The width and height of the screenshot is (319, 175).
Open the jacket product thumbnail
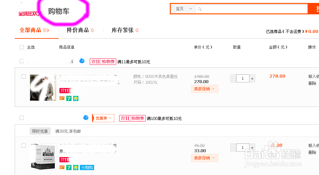[x=43, y=87]
